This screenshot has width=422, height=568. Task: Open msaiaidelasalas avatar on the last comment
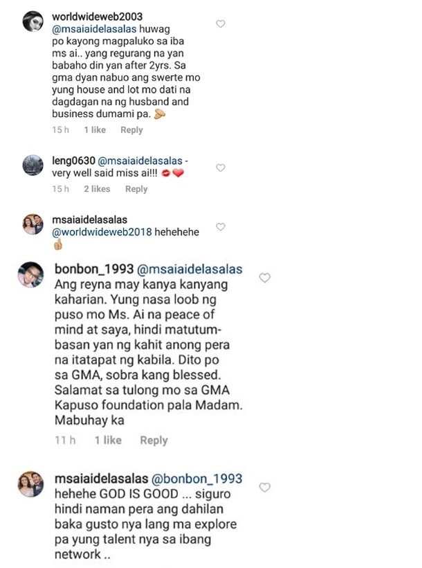(x=30, y=484)
